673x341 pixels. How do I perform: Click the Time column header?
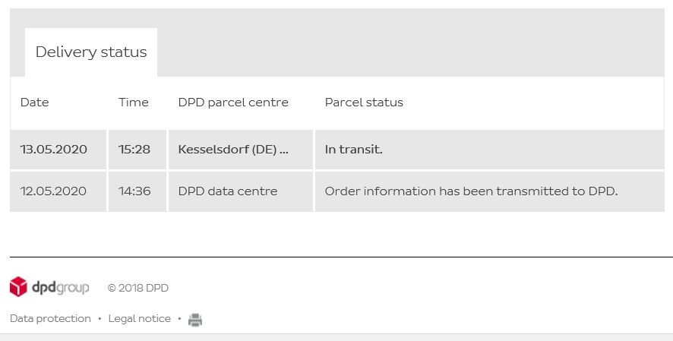click(134, 103)
